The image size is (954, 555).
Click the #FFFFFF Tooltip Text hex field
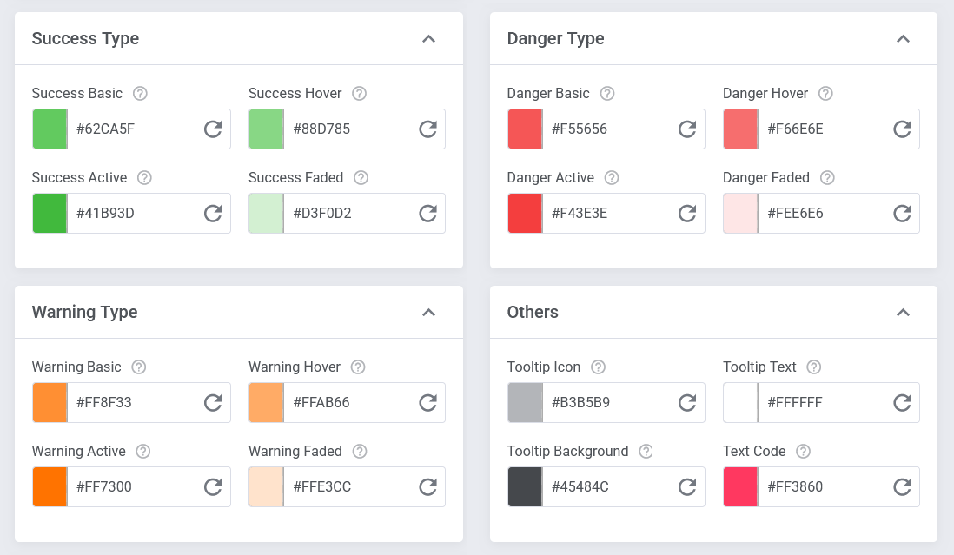(x=821, y=403)
